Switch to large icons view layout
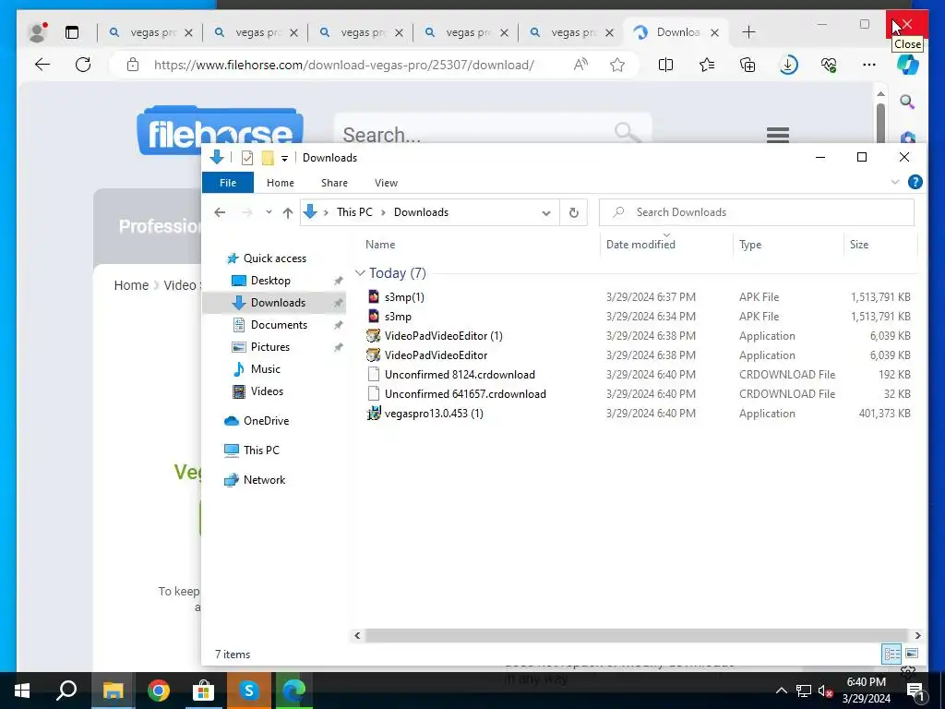 coord(912,654)
